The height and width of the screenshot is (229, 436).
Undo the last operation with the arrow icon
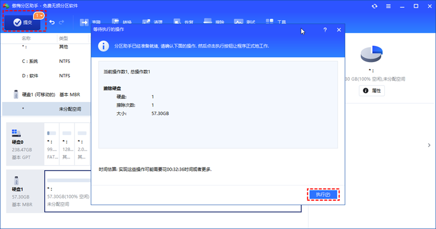pos(52,22)
